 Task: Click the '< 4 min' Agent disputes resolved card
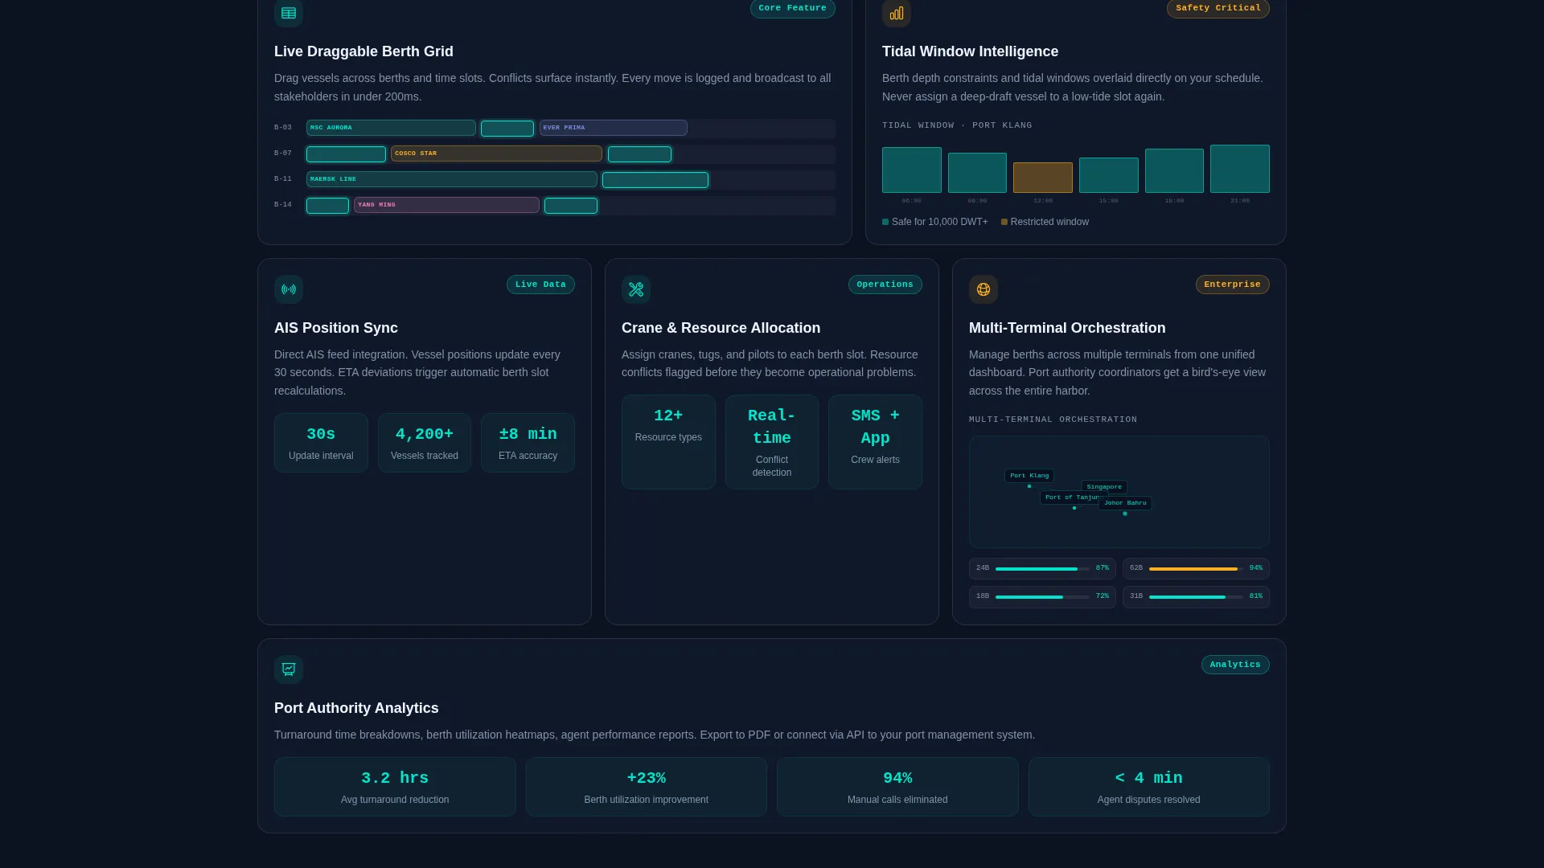1149,787
